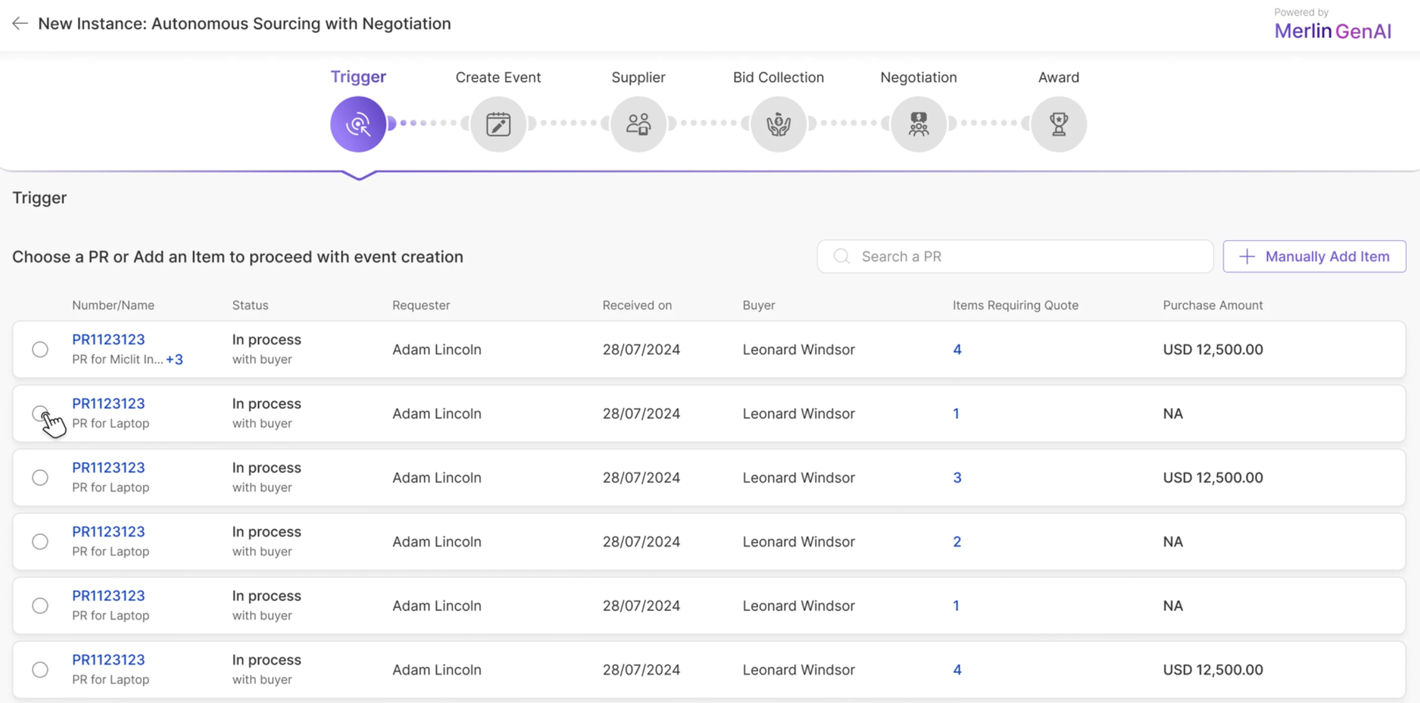
Task: Select radio button for PR for Miclit In... row
Action: click(40, 349)
